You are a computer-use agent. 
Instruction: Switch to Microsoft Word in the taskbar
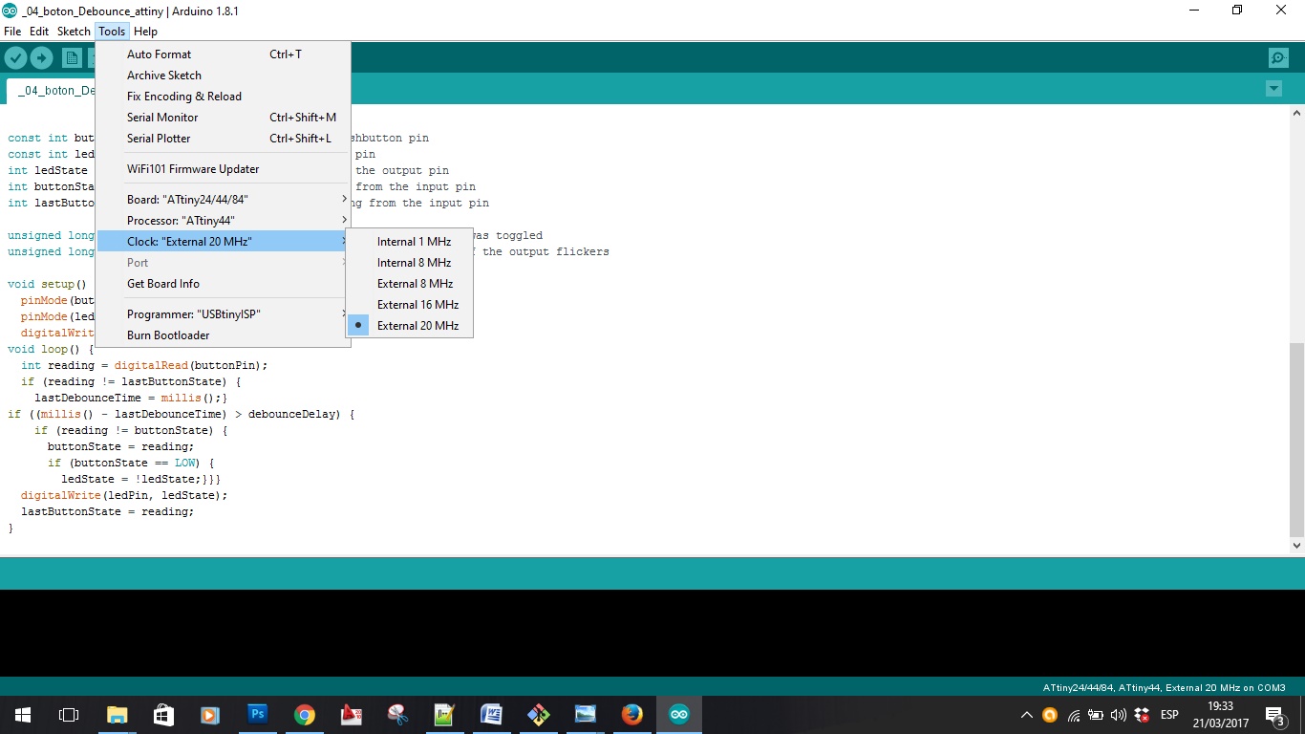click(x=491, y=715)
